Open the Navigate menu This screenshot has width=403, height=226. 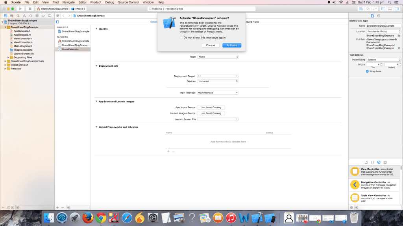[68, 2]
